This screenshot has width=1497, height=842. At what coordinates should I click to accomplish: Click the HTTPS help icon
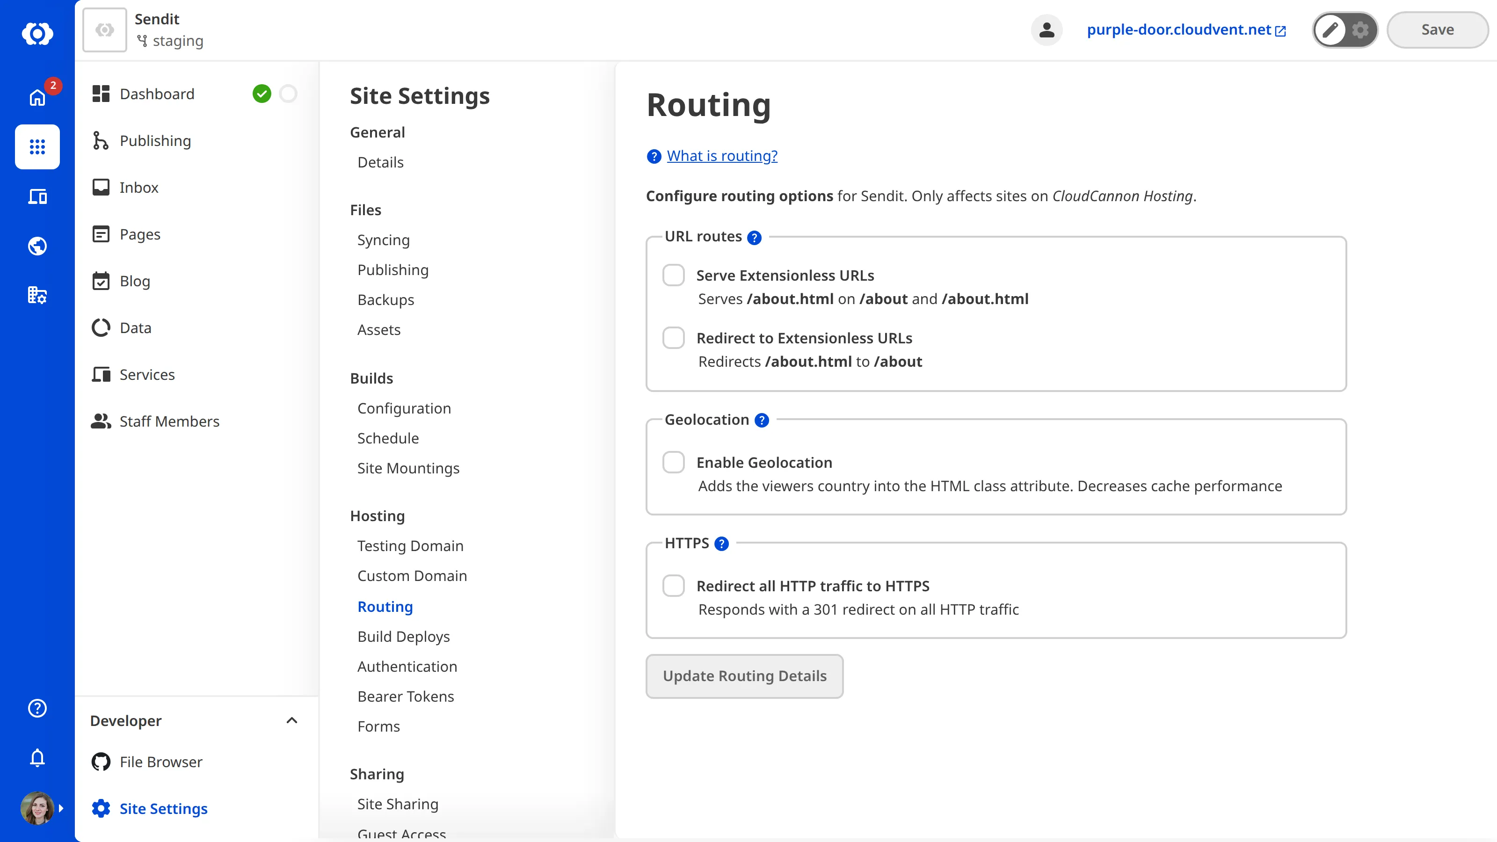pyautogui.click(x=721, y=544)
